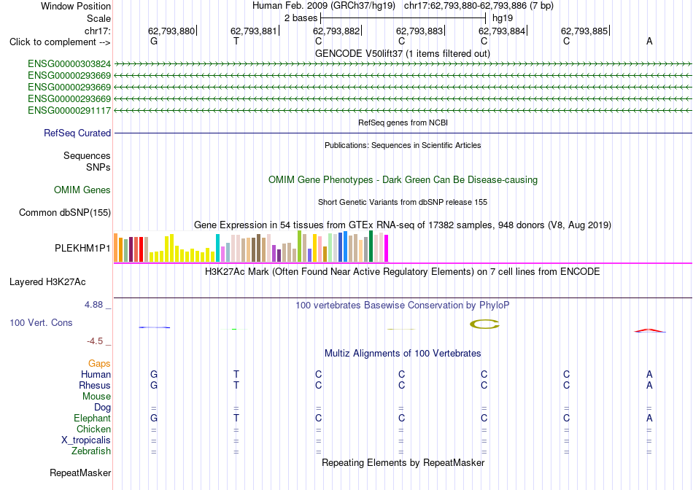Click the 'PLEKHM1P1' gene expression label
The height and width of the screenshot is (490, 693).
tap(82, 249)
